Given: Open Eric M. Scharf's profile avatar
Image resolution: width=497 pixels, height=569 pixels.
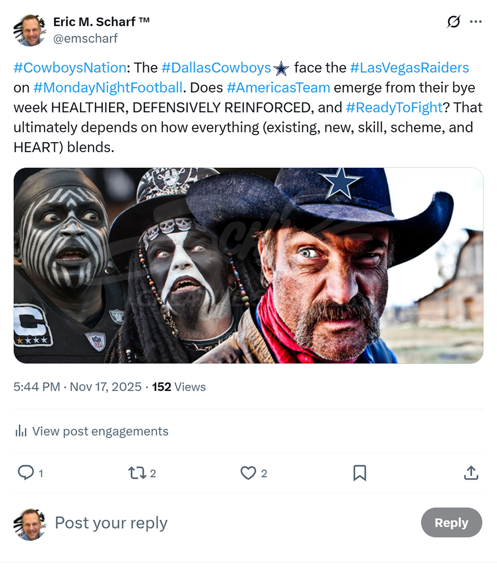Looking at the screenshot, I should coord(30,30).
